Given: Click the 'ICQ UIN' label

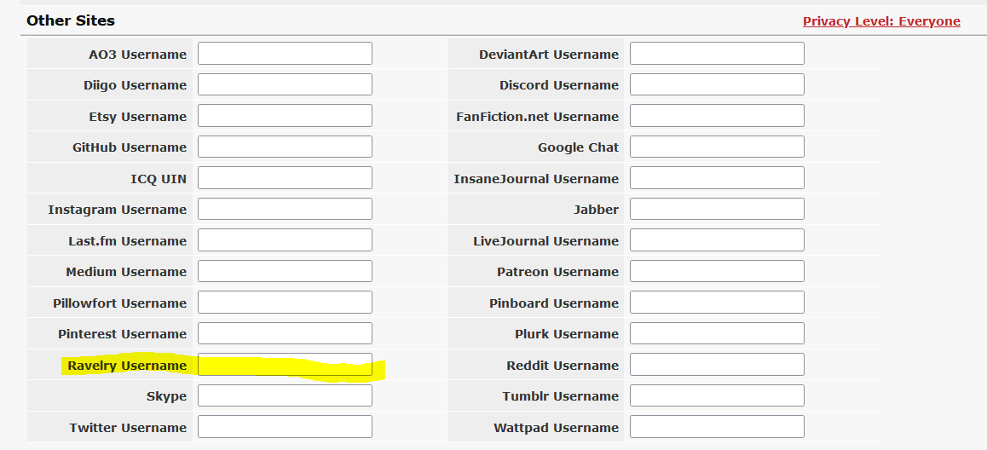Looking at the screenshot, I should click(x=159, y=179).
